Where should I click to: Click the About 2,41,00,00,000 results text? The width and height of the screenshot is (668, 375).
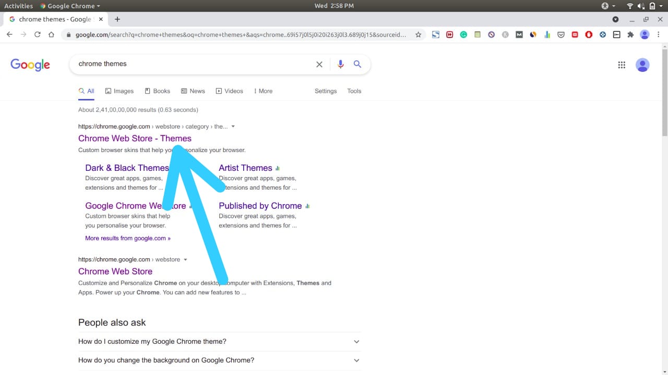[x=138, y=110]
